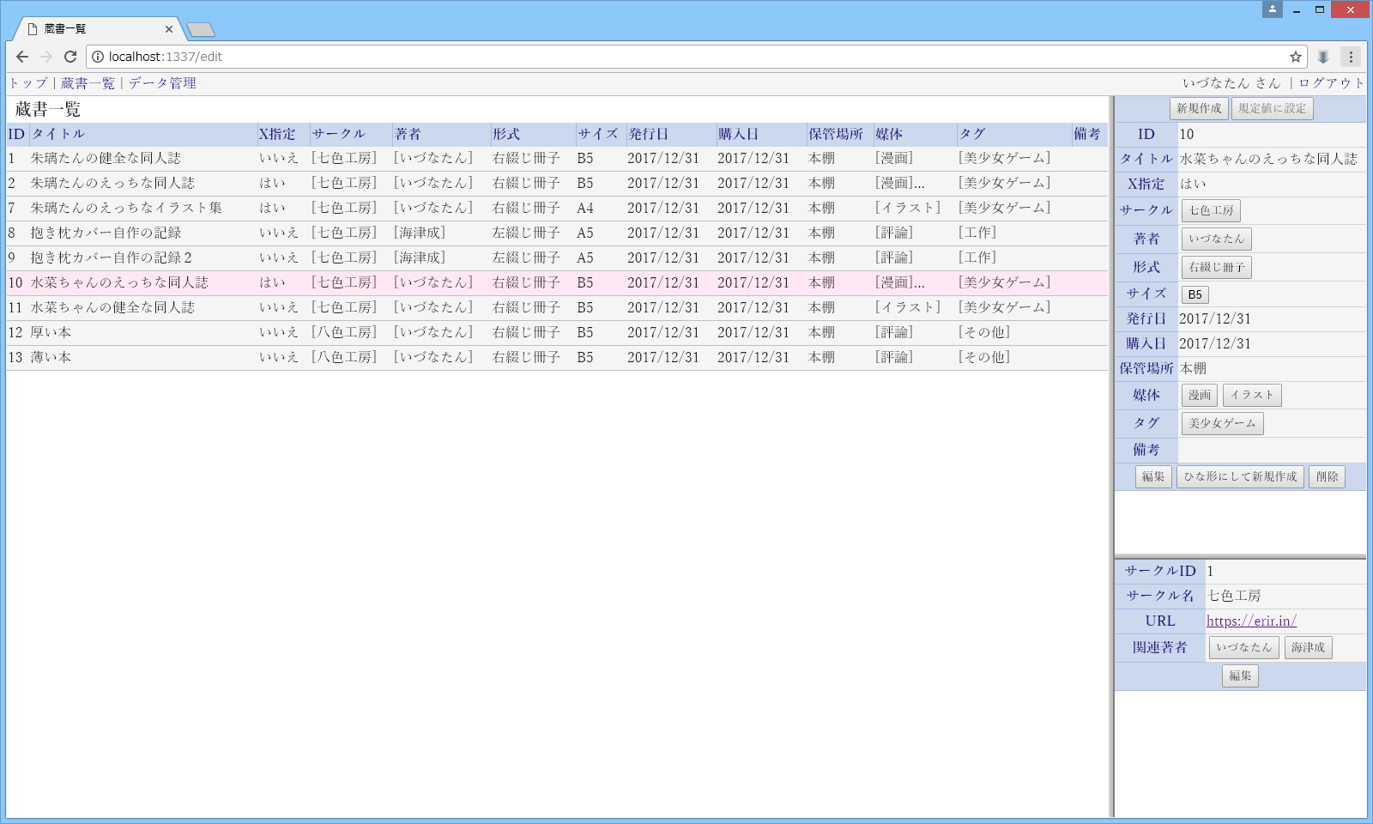The width and height of the screenshot is (1373, 824).
Task: Select the row 水菜ちゃんの健全な同人誌
Action: 557,308
